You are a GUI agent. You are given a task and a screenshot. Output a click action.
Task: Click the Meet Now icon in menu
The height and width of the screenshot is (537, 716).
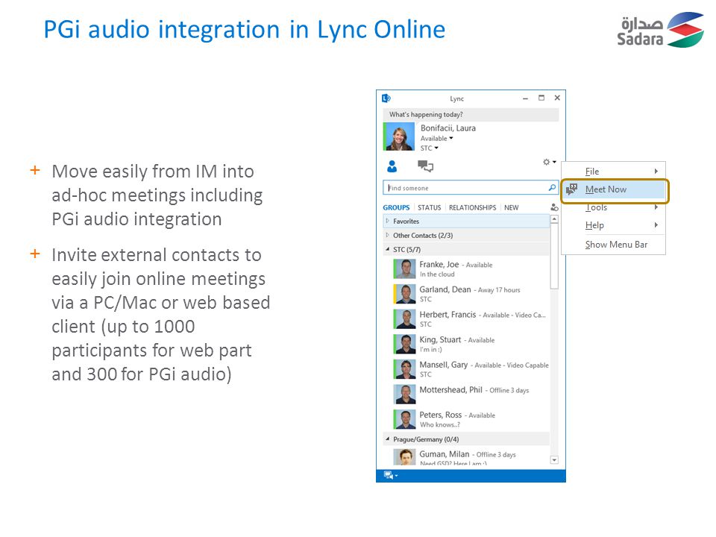coord(572,189)
